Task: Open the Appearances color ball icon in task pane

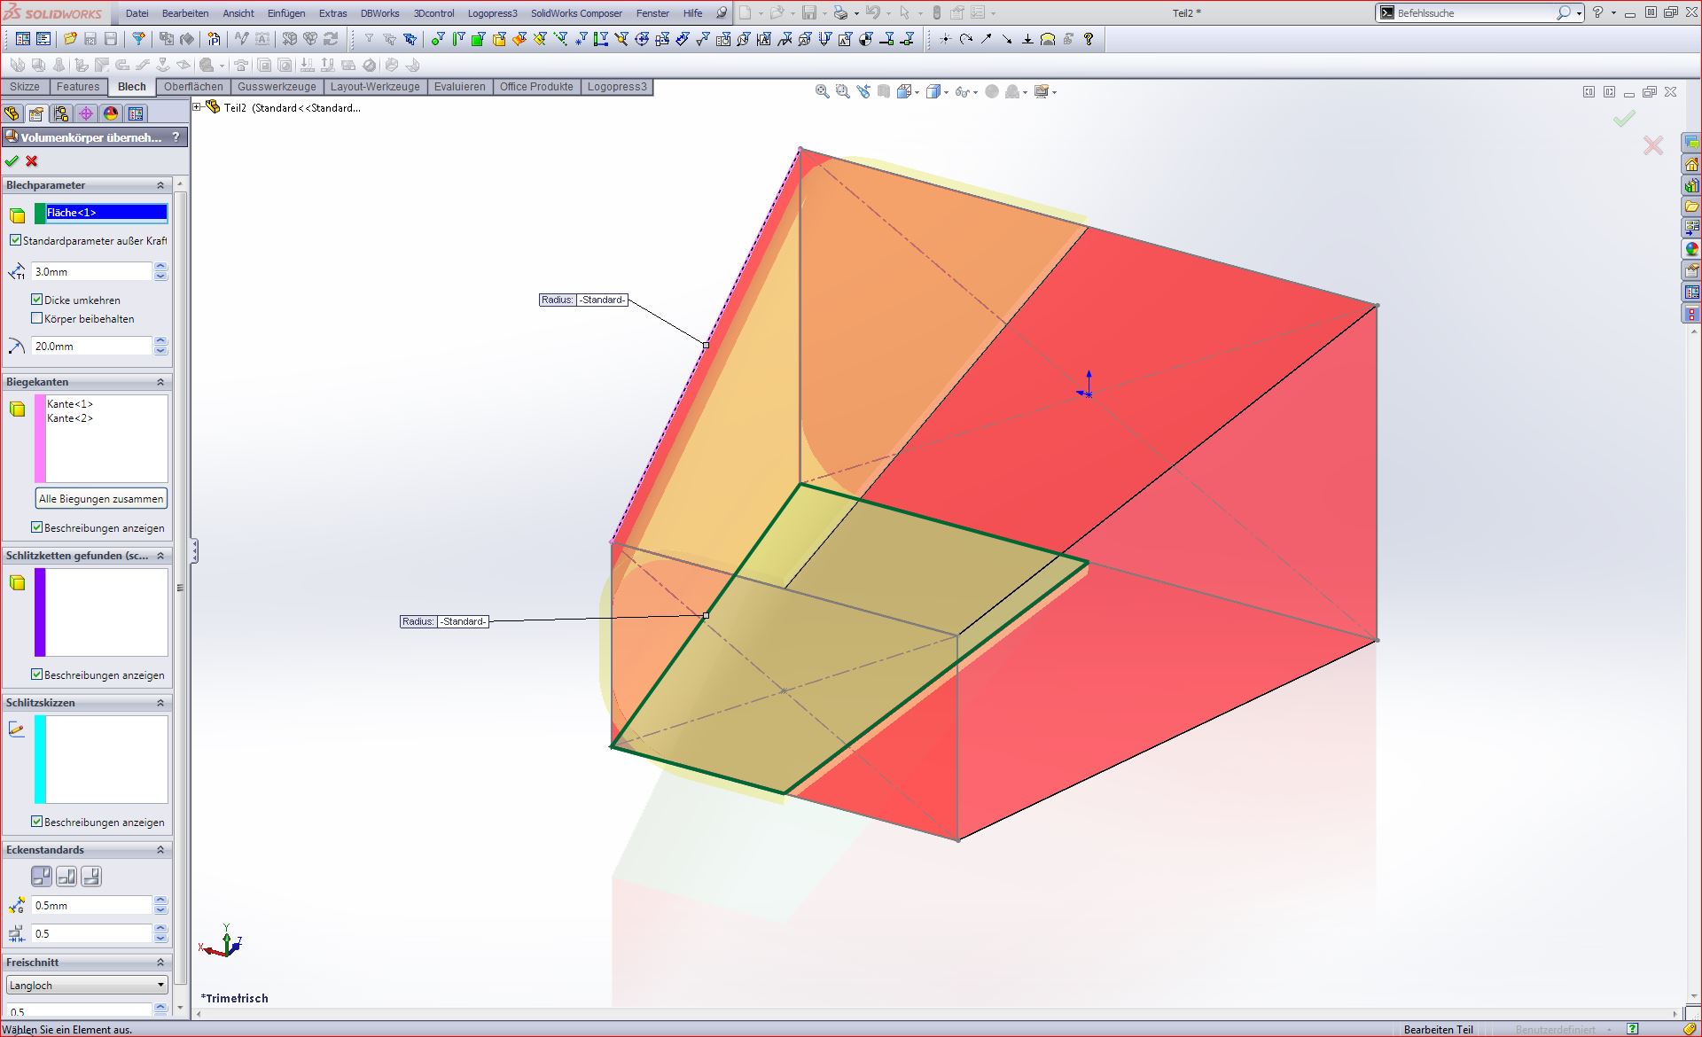Action: 1691,249
